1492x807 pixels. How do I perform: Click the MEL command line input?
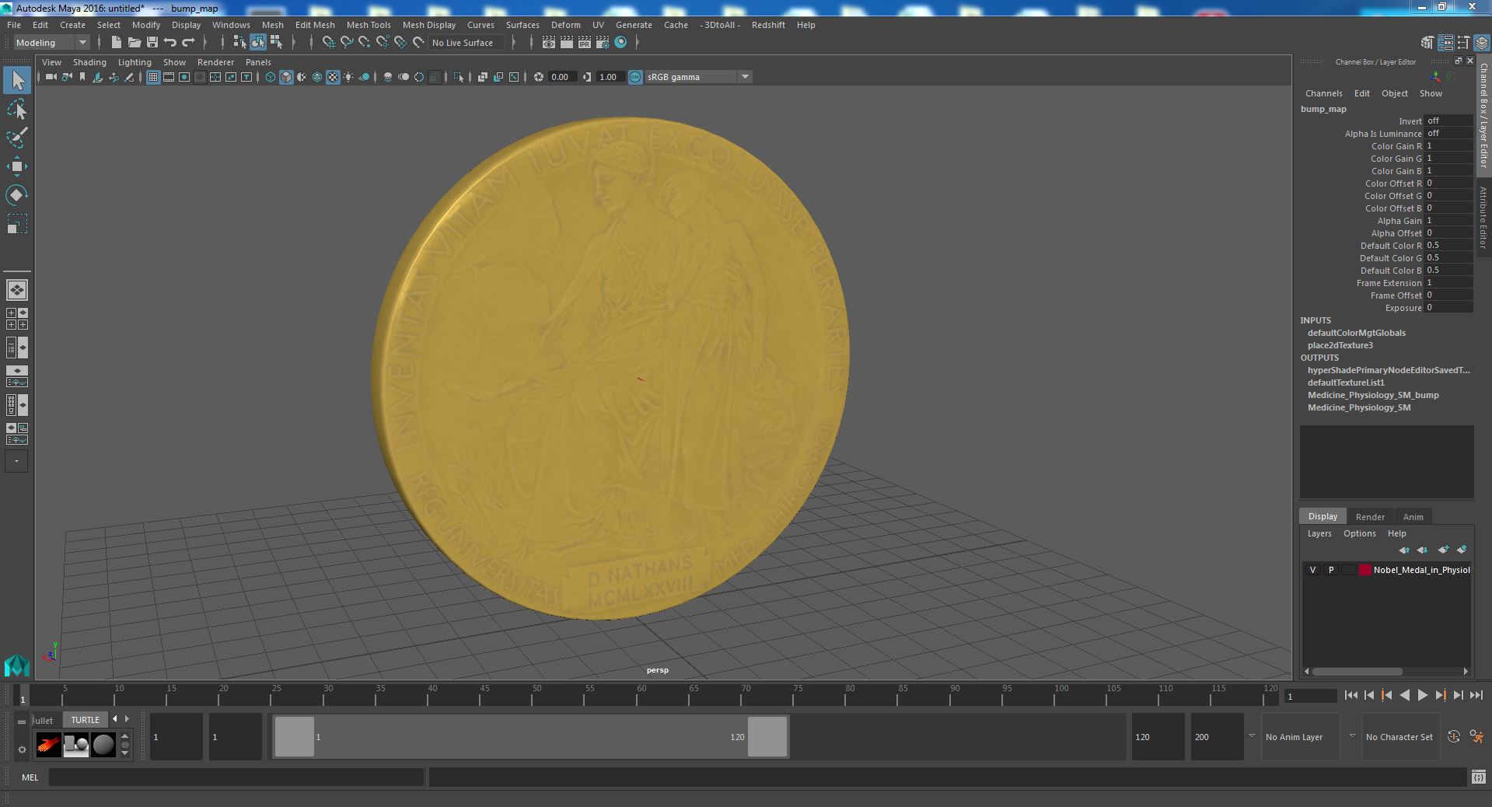(x=236, y=777)
